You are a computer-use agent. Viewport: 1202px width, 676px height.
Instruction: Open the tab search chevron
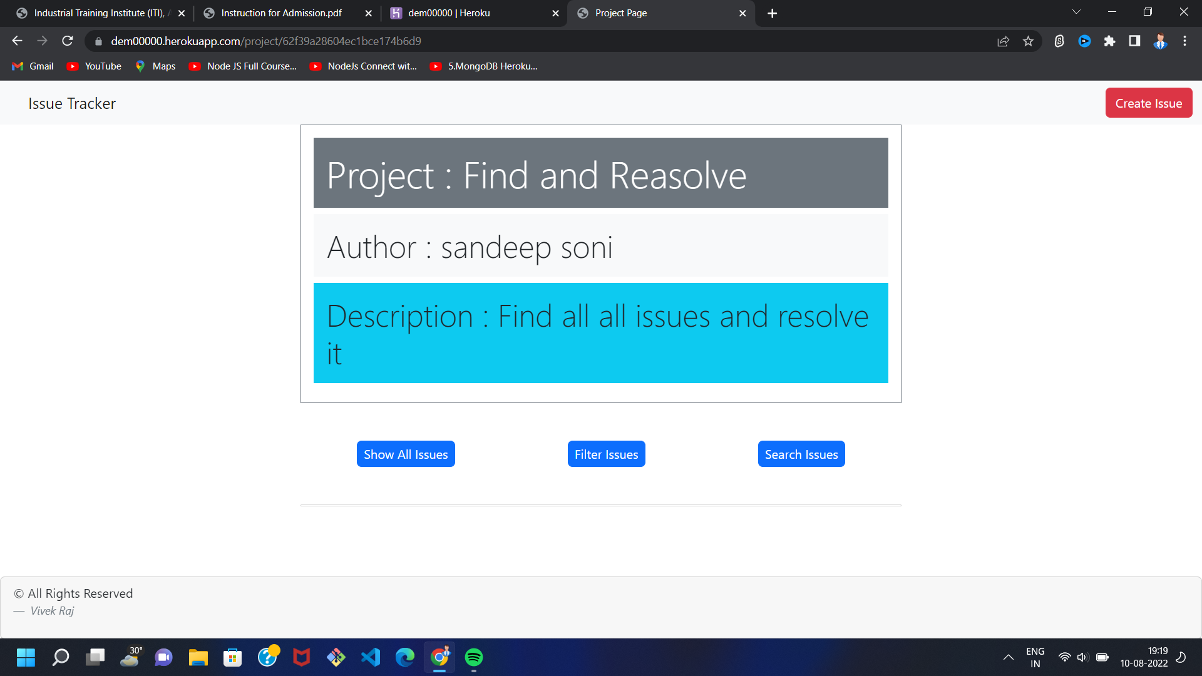pos(1076,12)
